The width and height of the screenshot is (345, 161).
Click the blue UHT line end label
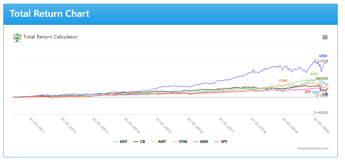316,93
